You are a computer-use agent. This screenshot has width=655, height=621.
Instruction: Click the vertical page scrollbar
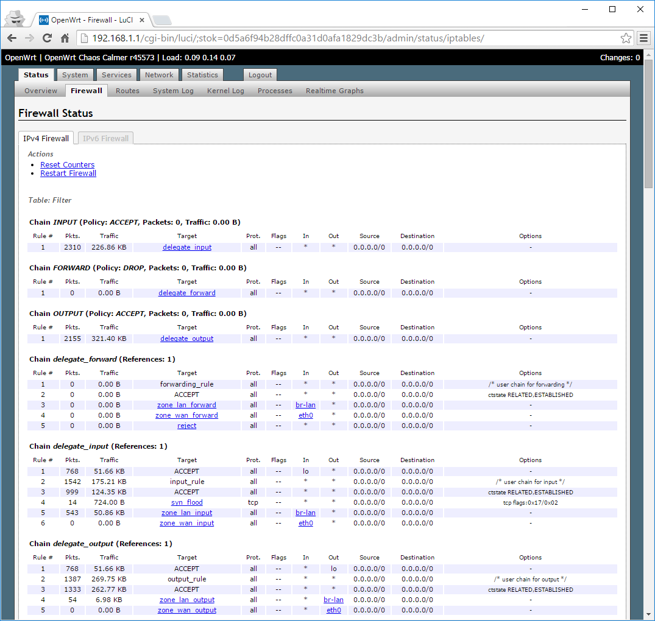tap(650, 304)
